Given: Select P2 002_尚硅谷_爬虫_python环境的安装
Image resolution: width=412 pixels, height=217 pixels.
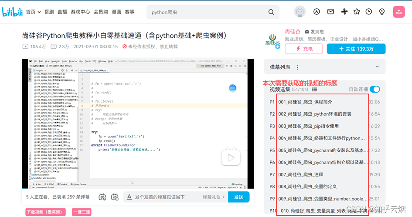Looking at the screenshot, I should (324, 114).
